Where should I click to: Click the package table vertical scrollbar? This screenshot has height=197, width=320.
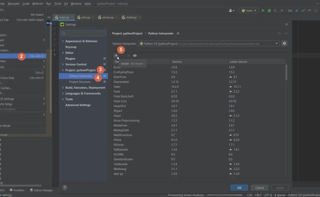tap(286, 72)
